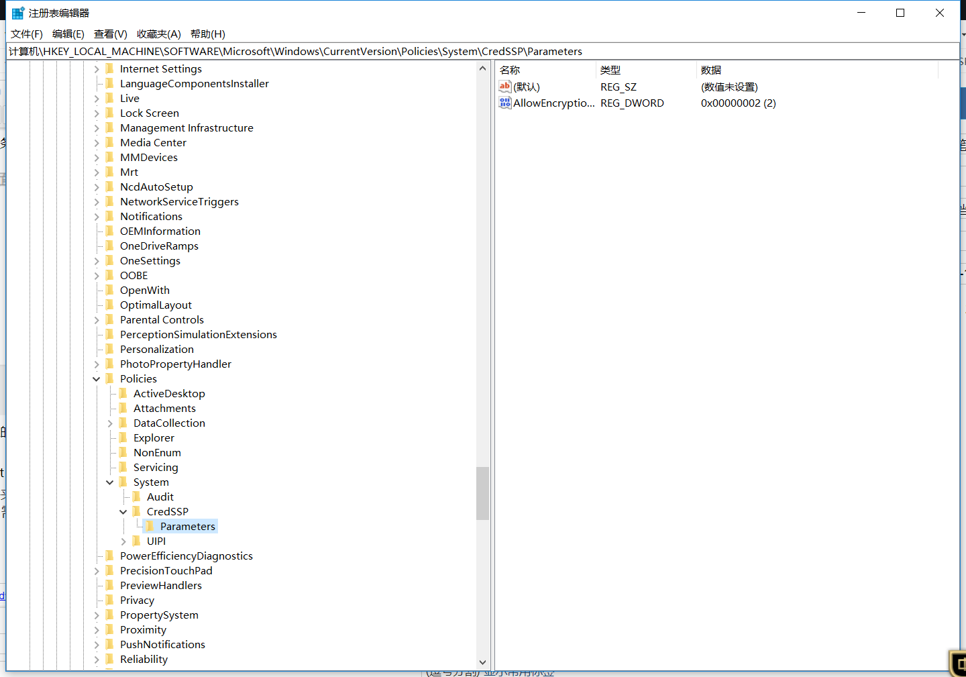Click the Personalization folder icon
This screenshot has height=677, width=966.
point(110,349)
